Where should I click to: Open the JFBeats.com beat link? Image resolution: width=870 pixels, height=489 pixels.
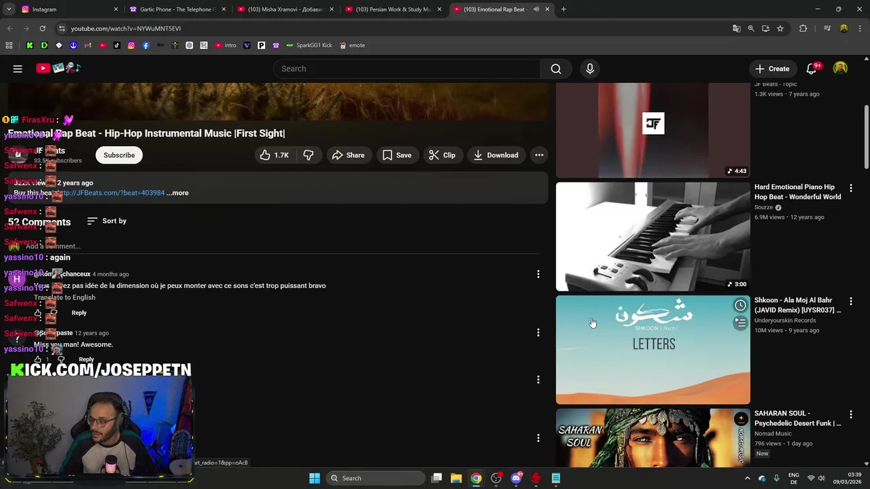[111, 193]
